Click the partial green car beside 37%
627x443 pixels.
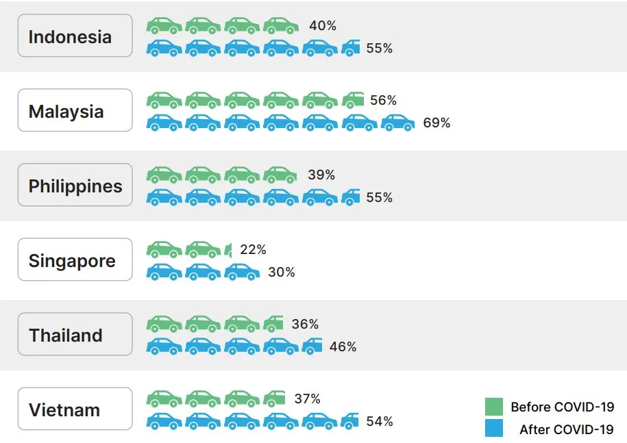[x=274, y=398]
